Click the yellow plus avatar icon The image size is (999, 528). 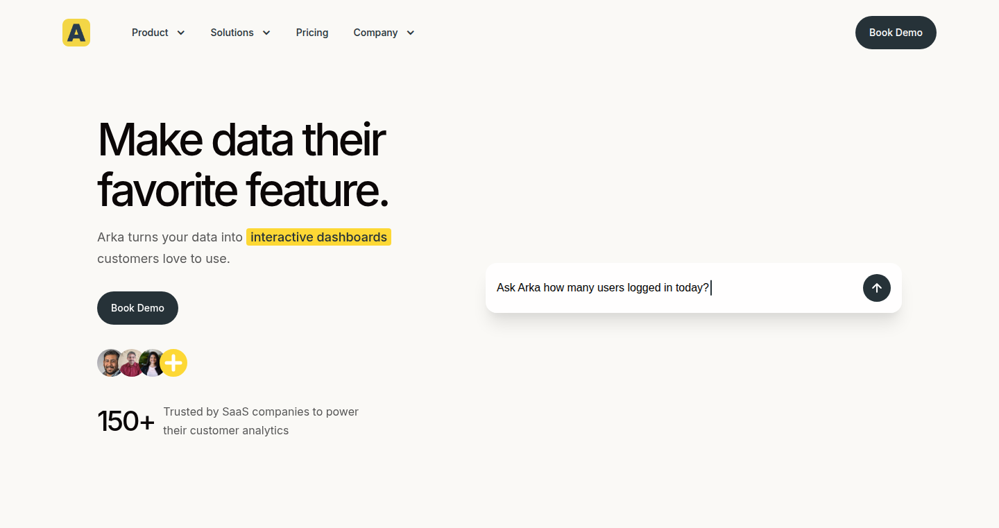tap(173, 363)
